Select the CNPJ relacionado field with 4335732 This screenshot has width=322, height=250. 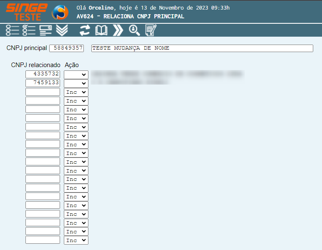click(43, 74)
